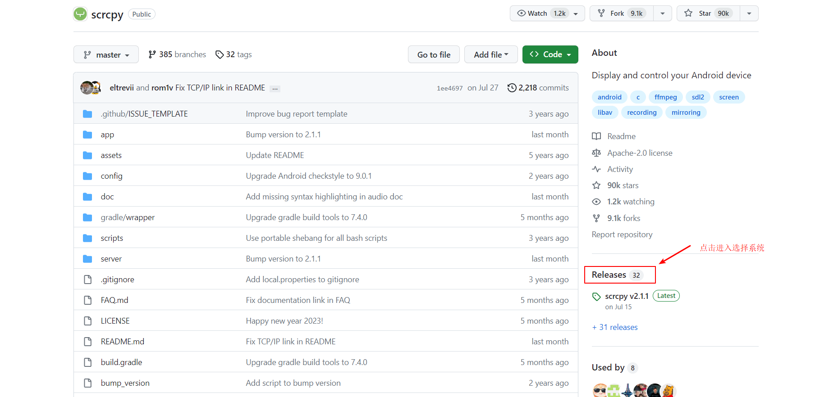Open the Used by 8 heading
Screen dimensions: 829x397
tap(615, 368)
